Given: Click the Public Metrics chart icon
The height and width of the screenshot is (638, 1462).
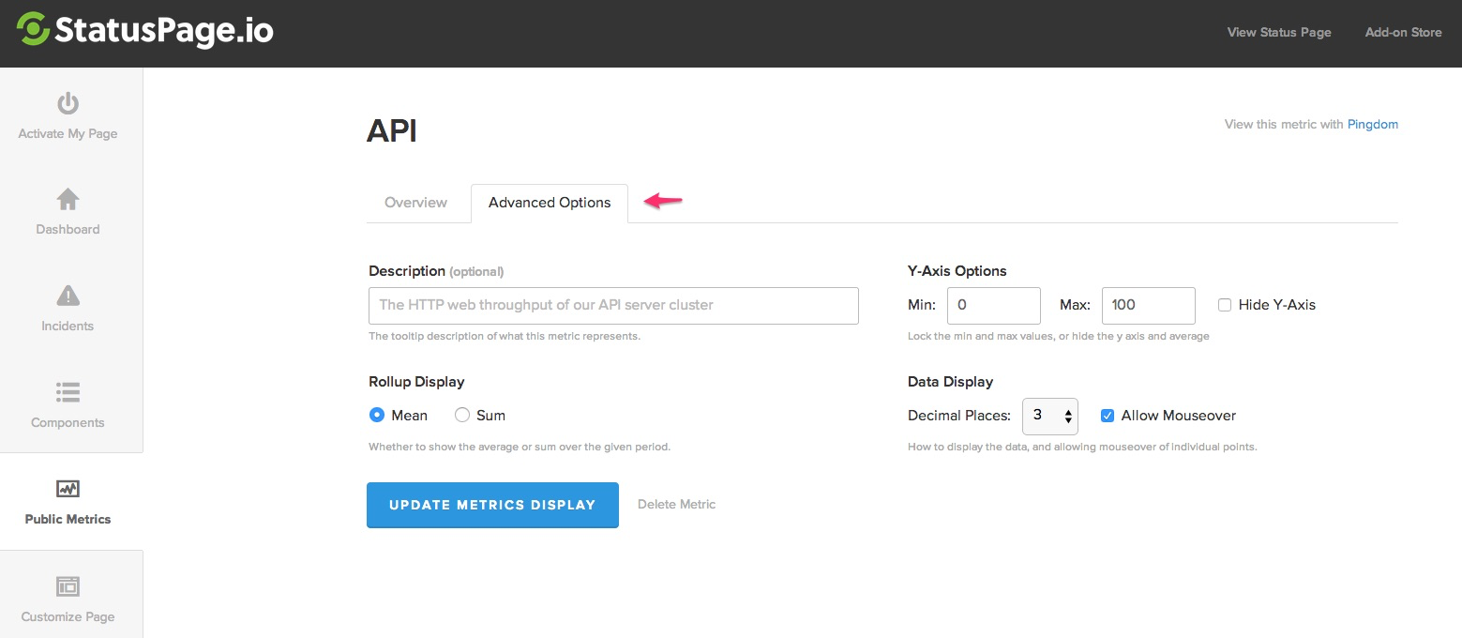Looking at the screenshot, I should pyautogui.click(x=68, y=489).
